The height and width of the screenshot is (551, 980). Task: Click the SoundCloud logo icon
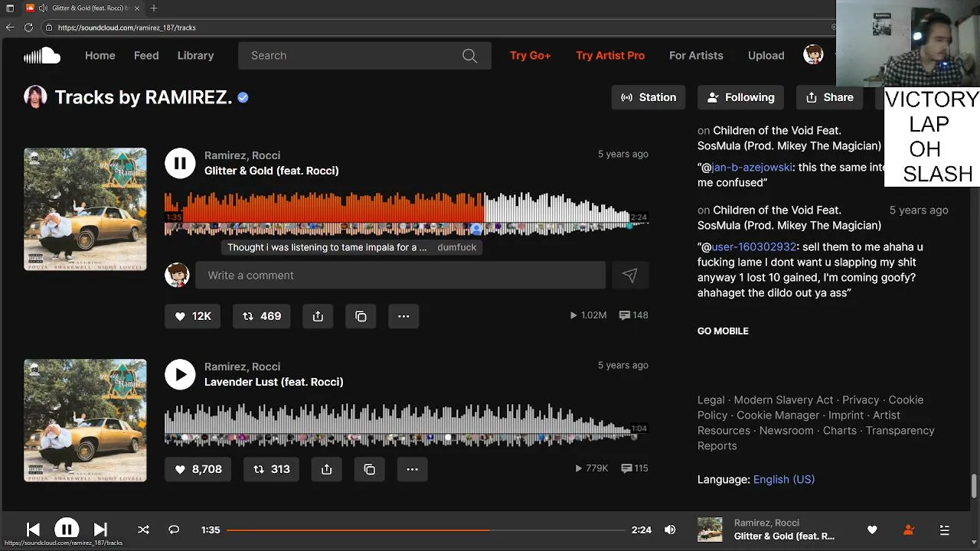point(42,55)
